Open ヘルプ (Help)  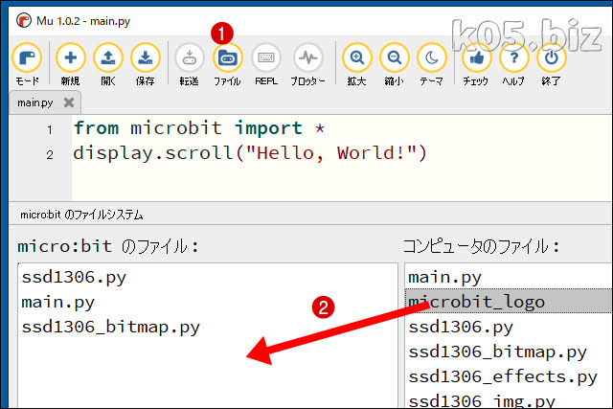513,65
